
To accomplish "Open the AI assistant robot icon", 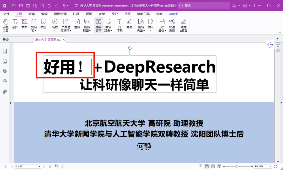I will [x=270, y=45].
